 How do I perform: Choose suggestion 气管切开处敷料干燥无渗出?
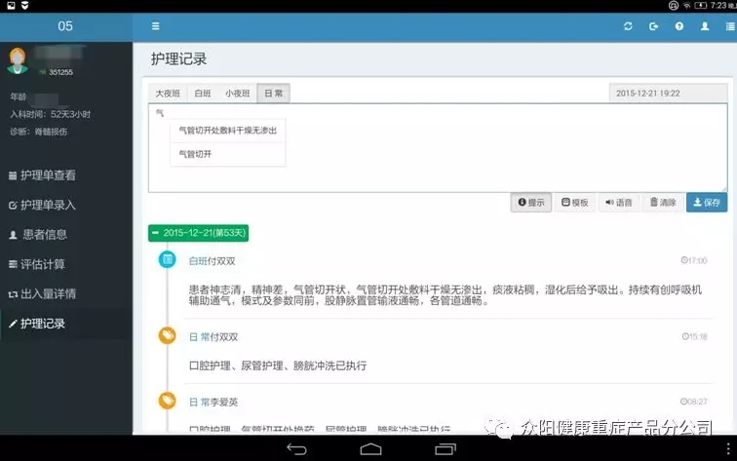pos(227,130)
